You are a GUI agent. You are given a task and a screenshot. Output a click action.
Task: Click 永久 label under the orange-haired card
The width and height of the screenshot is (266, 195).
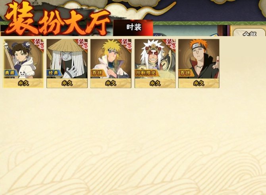click(199, 83)
